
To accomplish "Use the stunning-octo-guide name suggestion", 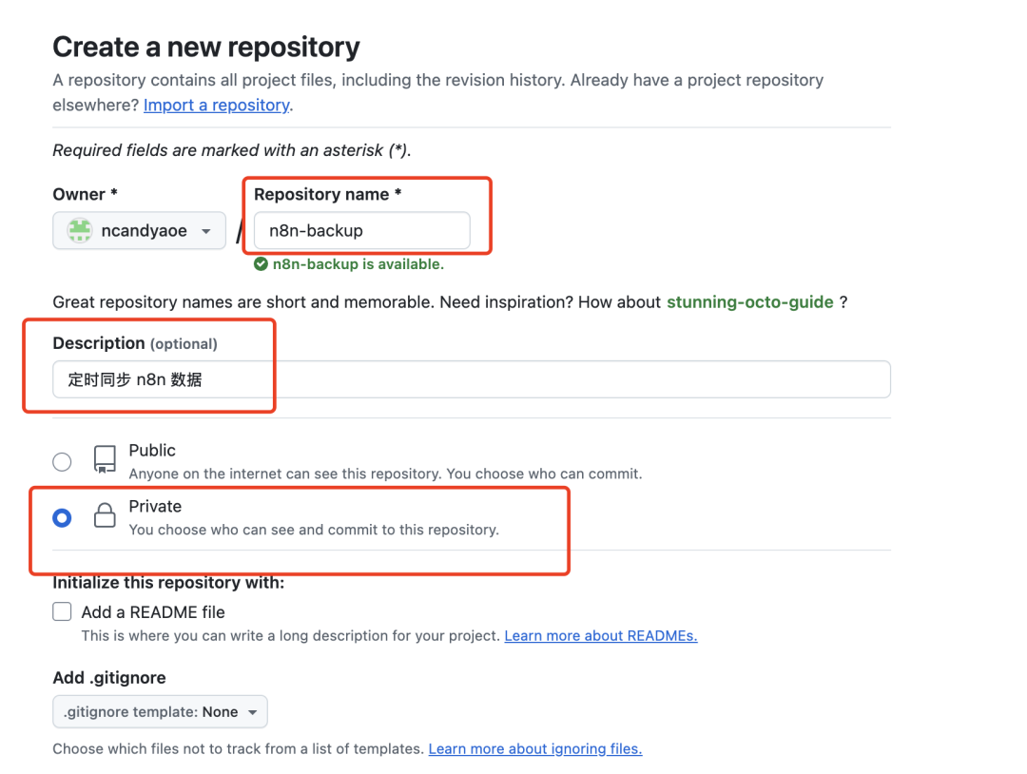I will tap(749, 301).
